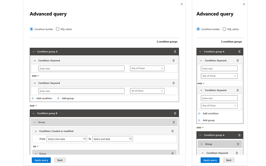This screenshot has height=166, width=266.
Task: Collapse the Created or modified condition
Action: click(36, 131)
